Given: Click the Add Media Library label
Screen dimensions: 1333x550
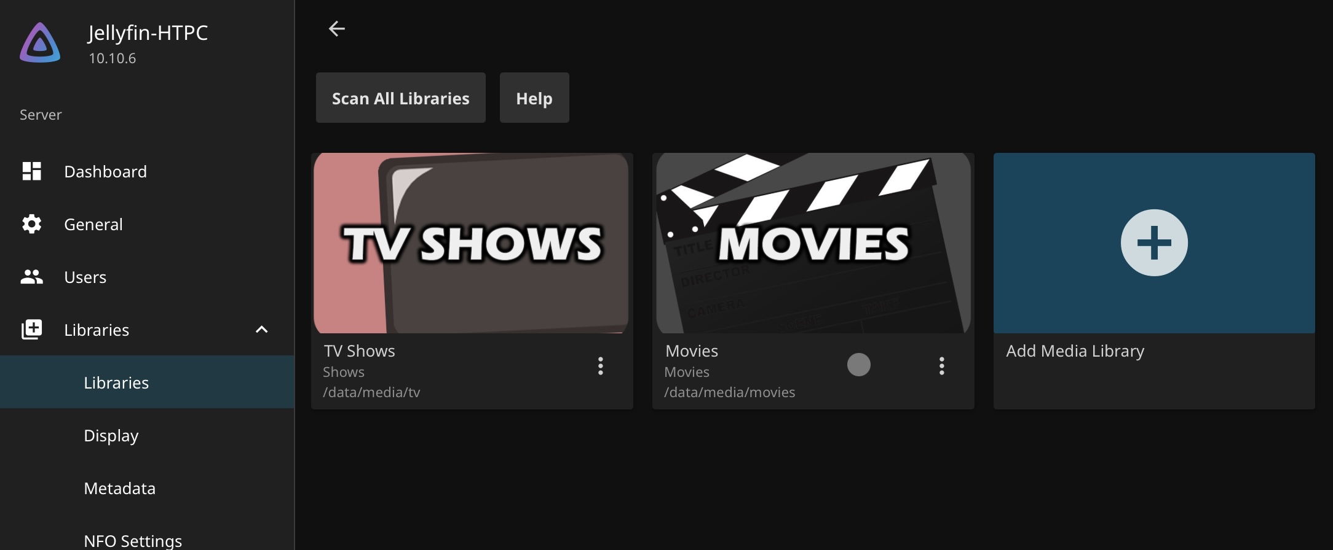Looking at the screenshot, I should [1075, 351].
